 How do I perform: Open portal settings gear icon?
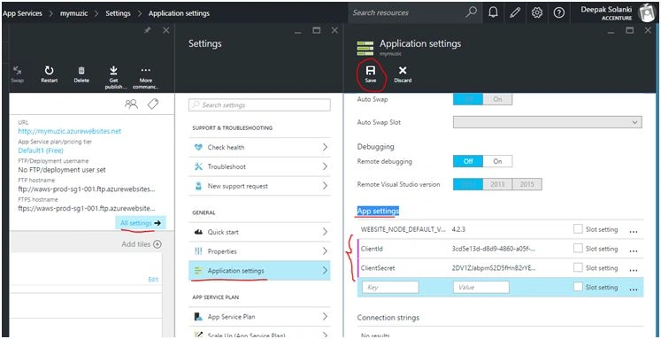pos(536,12)
